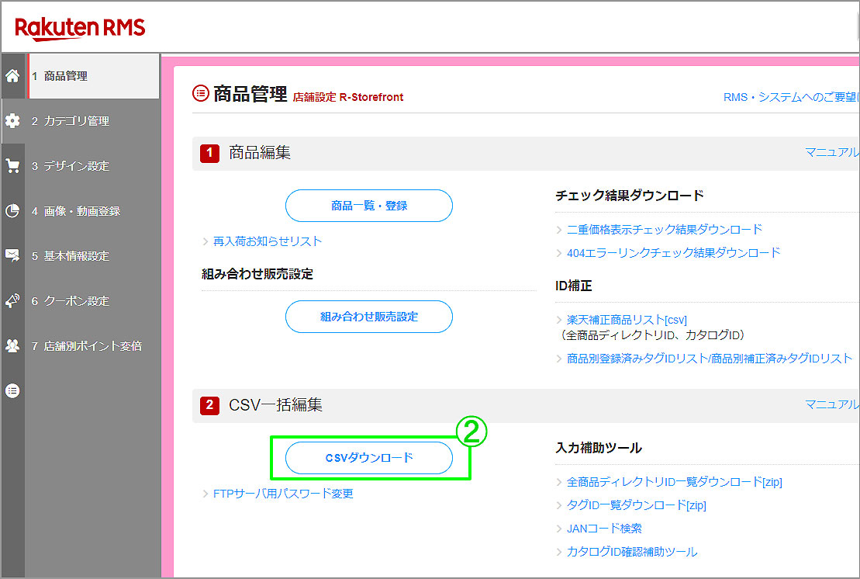Click the 店舗設定 R-Storefront text
This screenshot has height=579, width=860.
[347, 97]
